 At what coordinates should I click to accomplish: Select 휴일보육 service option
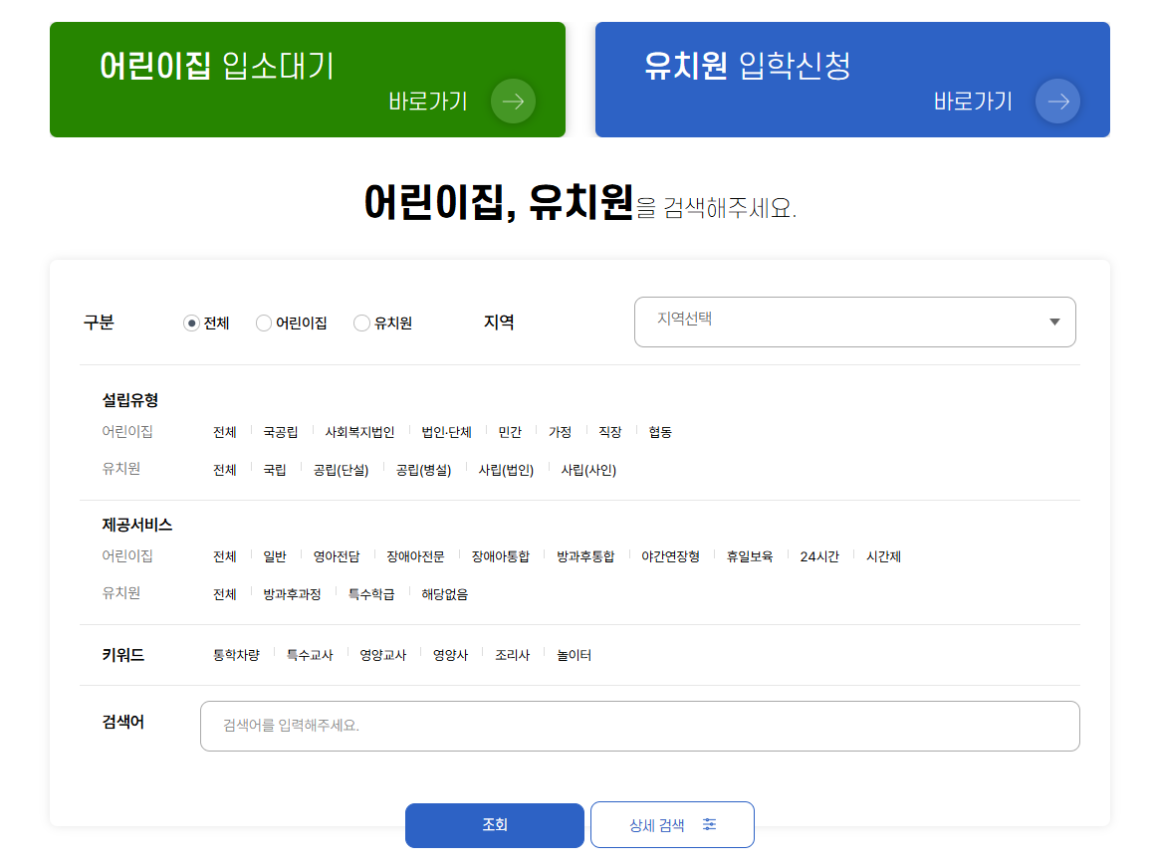[750, 556]
